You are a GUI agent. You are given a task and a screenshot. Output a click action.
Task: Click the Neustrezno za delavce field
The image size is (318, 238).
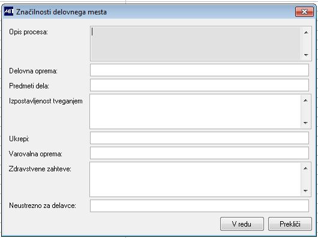coord(199,206)
